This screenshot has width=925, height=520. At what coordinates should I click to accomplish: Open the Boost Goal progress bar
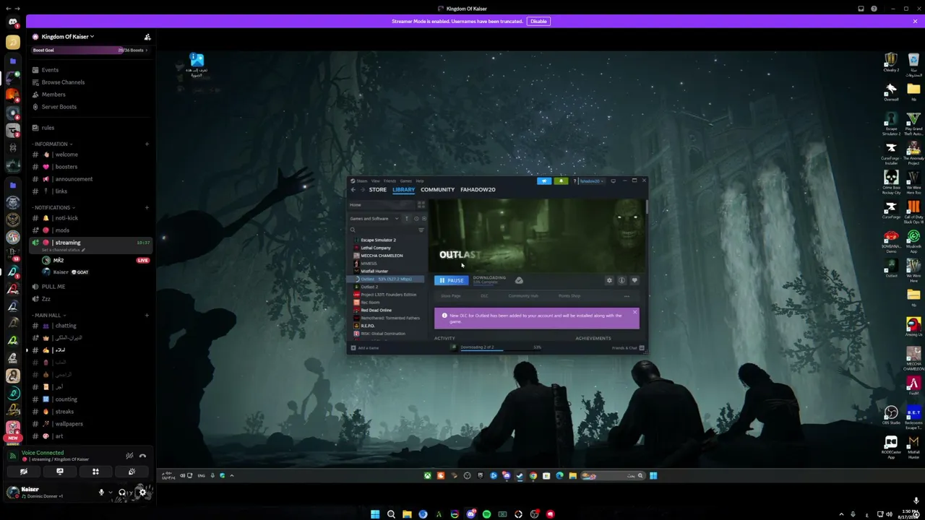[x=90, y=50]
